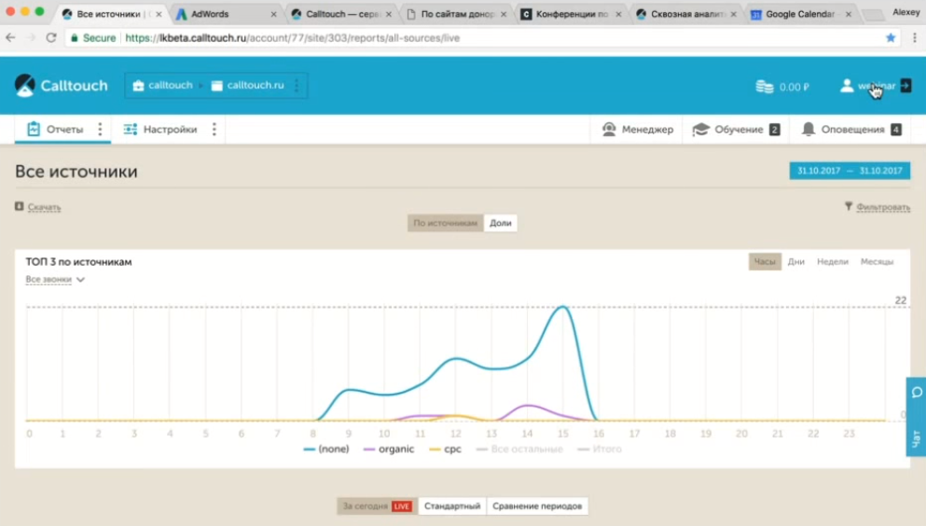Toggle the Все остальные series legend
926x526 pixels.
point(519,450)
